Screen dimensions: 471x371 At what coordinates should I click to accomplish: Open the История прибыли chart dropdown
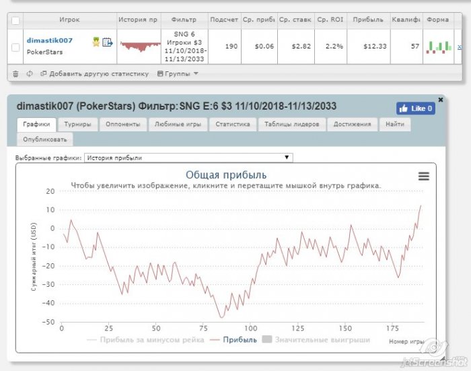point(188,158)
